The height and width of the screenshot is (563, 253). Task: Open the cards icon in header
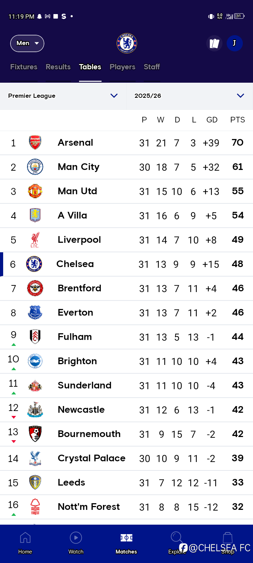(x=214, y=43)
